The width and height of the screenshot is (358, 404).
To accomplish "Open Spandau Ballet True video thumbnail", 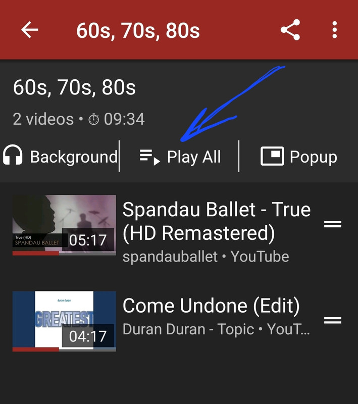I will tap(64, 225).
